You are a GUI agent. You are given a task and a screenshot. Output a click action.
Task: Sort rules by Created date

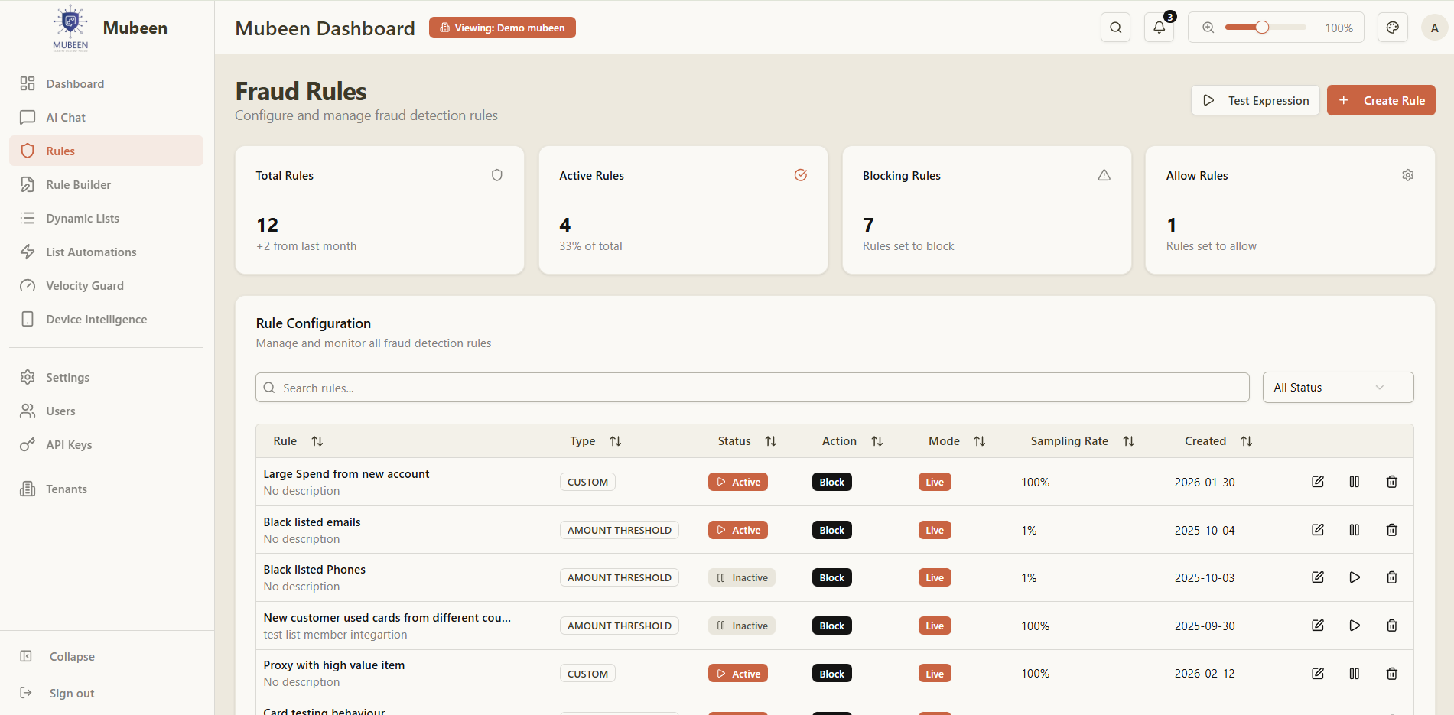tap(1247, 440)
